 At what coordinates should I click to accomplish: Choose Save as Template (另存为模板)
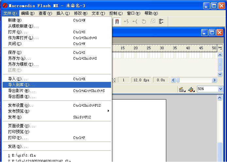pos(57,64)
